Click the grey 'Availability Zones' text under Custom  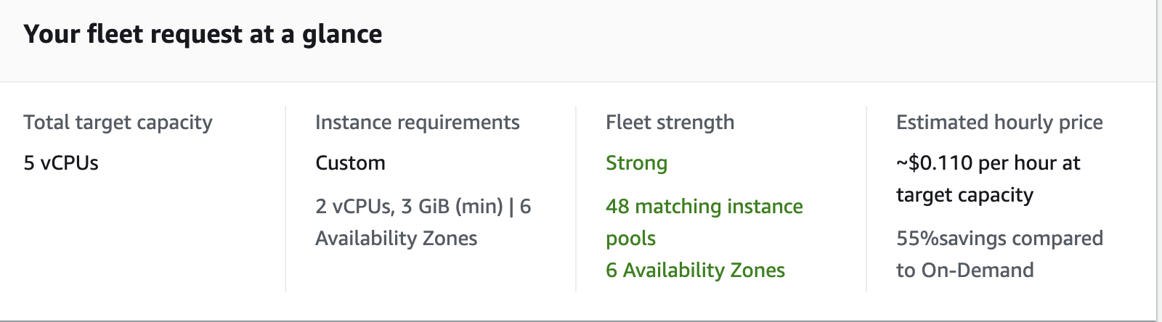[396, 239]
